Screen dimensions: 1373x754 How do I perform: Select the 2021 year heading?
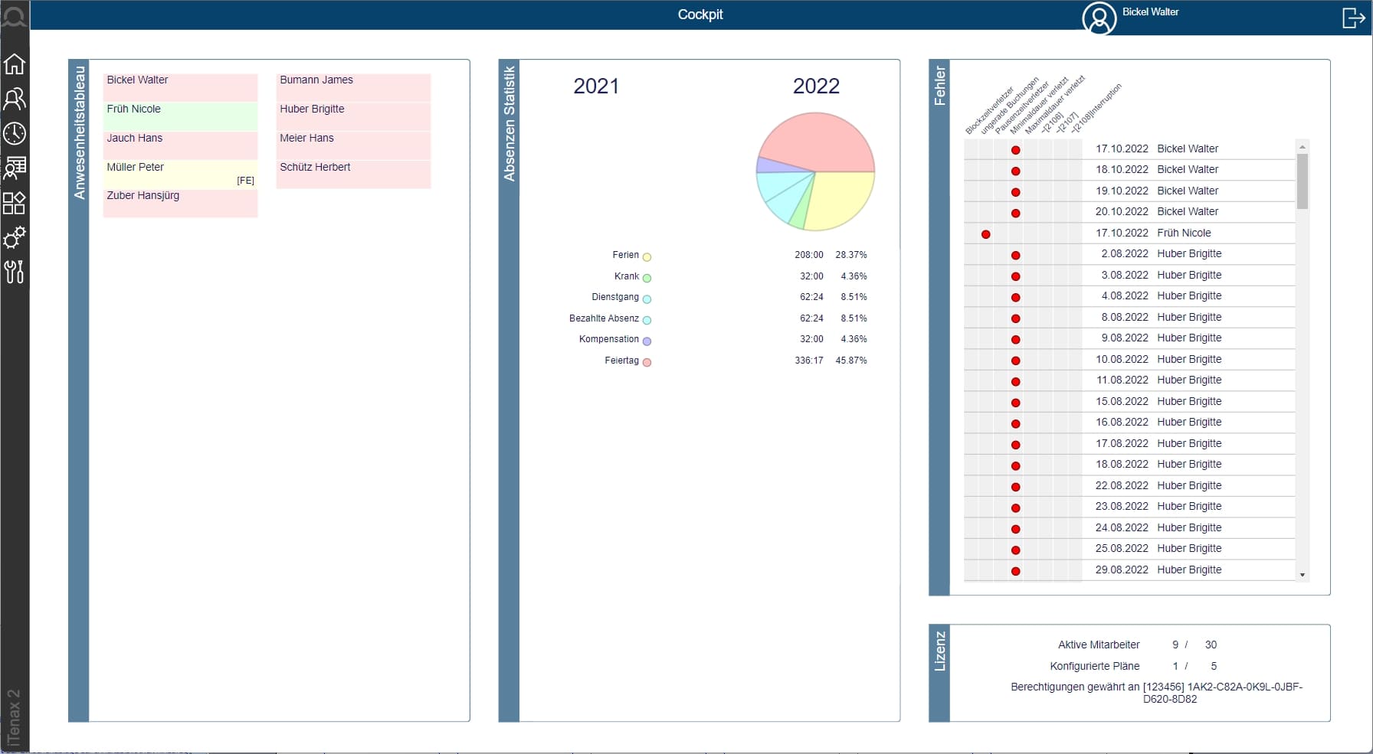point(596,86)
